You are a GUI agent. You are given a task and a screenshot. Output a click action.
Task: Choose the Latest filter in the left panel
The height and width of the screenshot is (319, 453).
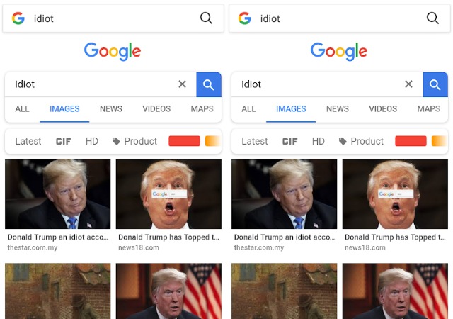[28, 141]
